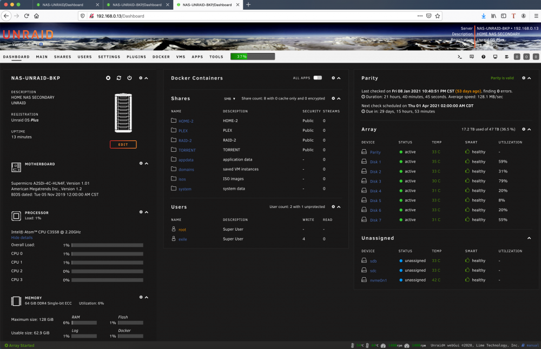Open the feedback icon in the toolbar
Image resolution: width=541 pixels, height=349 pixels.
click(x=472, y=57)
